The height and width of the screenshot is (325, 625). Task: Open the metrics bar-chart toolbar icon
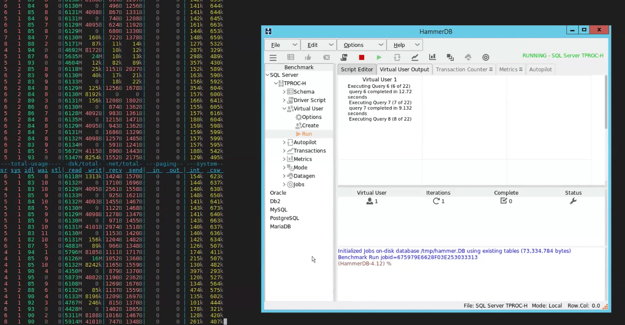coord(432,57)
